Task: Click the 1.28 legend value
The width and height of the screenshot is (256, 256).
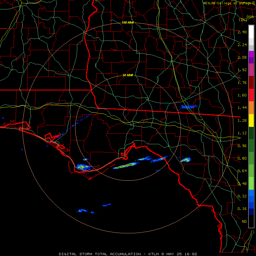Action: click(242, 121)
